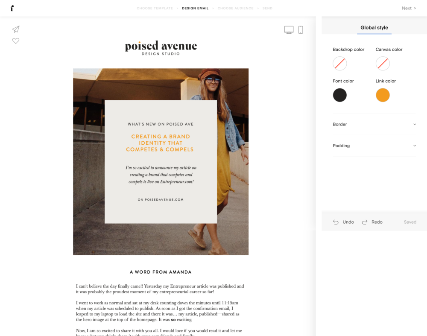Screen dimensions: 427x336
Task: Open the orange Link color swatch
Action: (383, 95)
